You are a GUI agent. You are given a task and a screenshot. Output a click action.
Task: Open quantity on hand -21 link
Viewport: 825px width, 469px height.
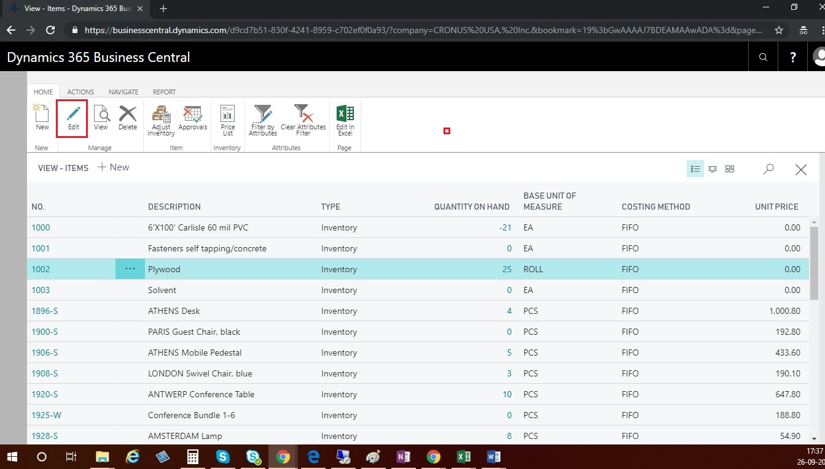[x=506, y=227]
